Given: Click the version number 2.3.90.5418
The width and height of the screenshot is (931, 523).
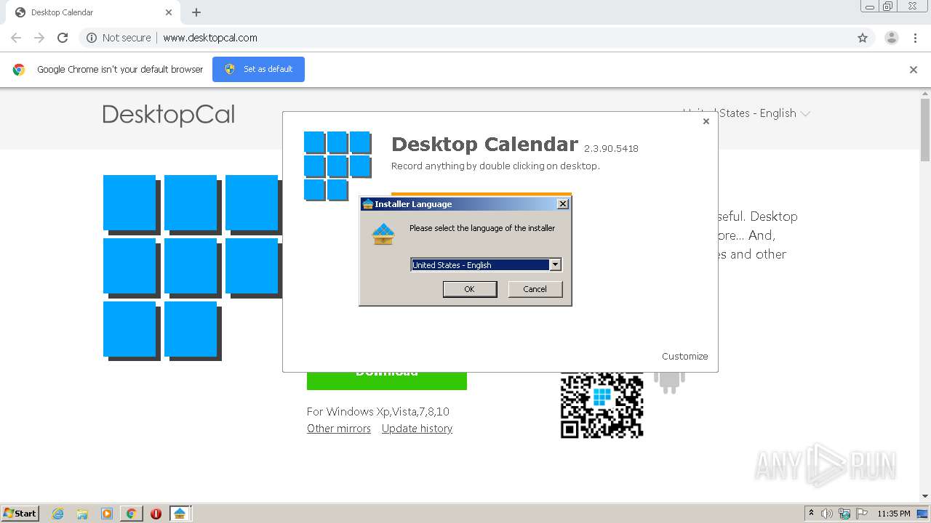Looking at the screenshot, I should coord(611,149).
